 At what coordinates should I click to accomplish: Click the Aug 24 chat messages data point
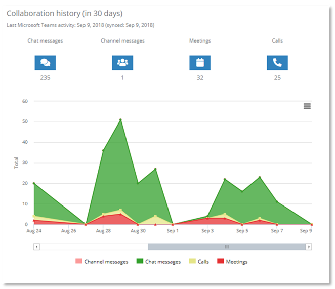[x=34, y=184]
